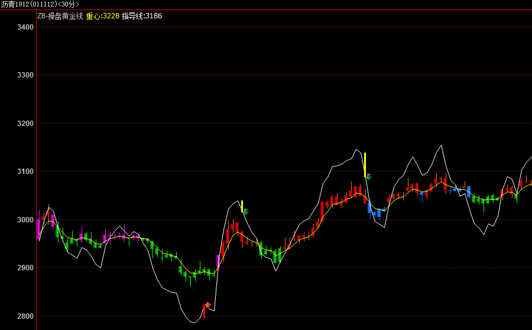Screen dimensions: 532x330
Task: Click the 3400 price axis label
Action: [x=25, y=27]
